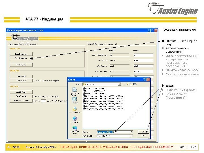Expand the Save in folder dropdown

point(120,84)
